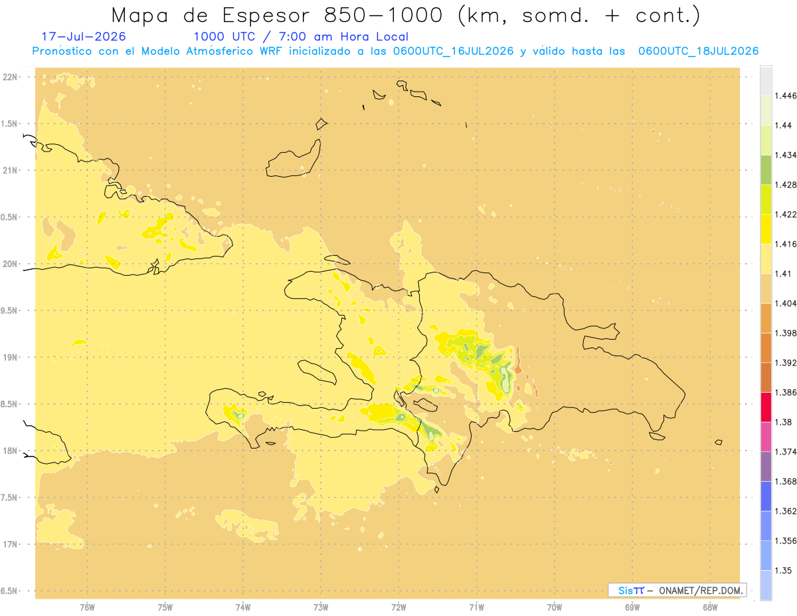Click the bright yellow swatch between 1.416 and 1.422

pos(766,229)
